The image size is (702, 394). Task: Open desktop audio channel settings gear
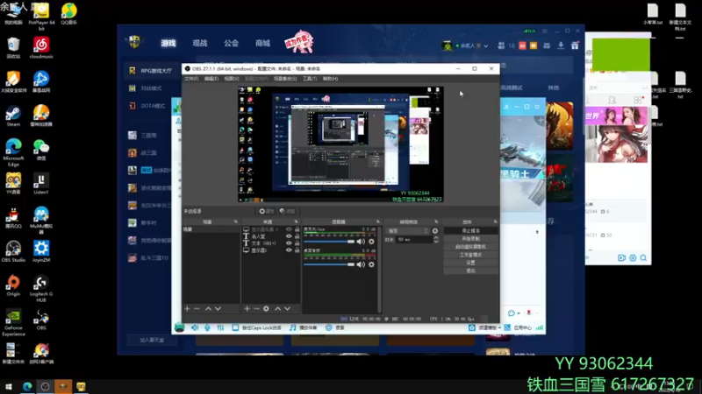371,264
